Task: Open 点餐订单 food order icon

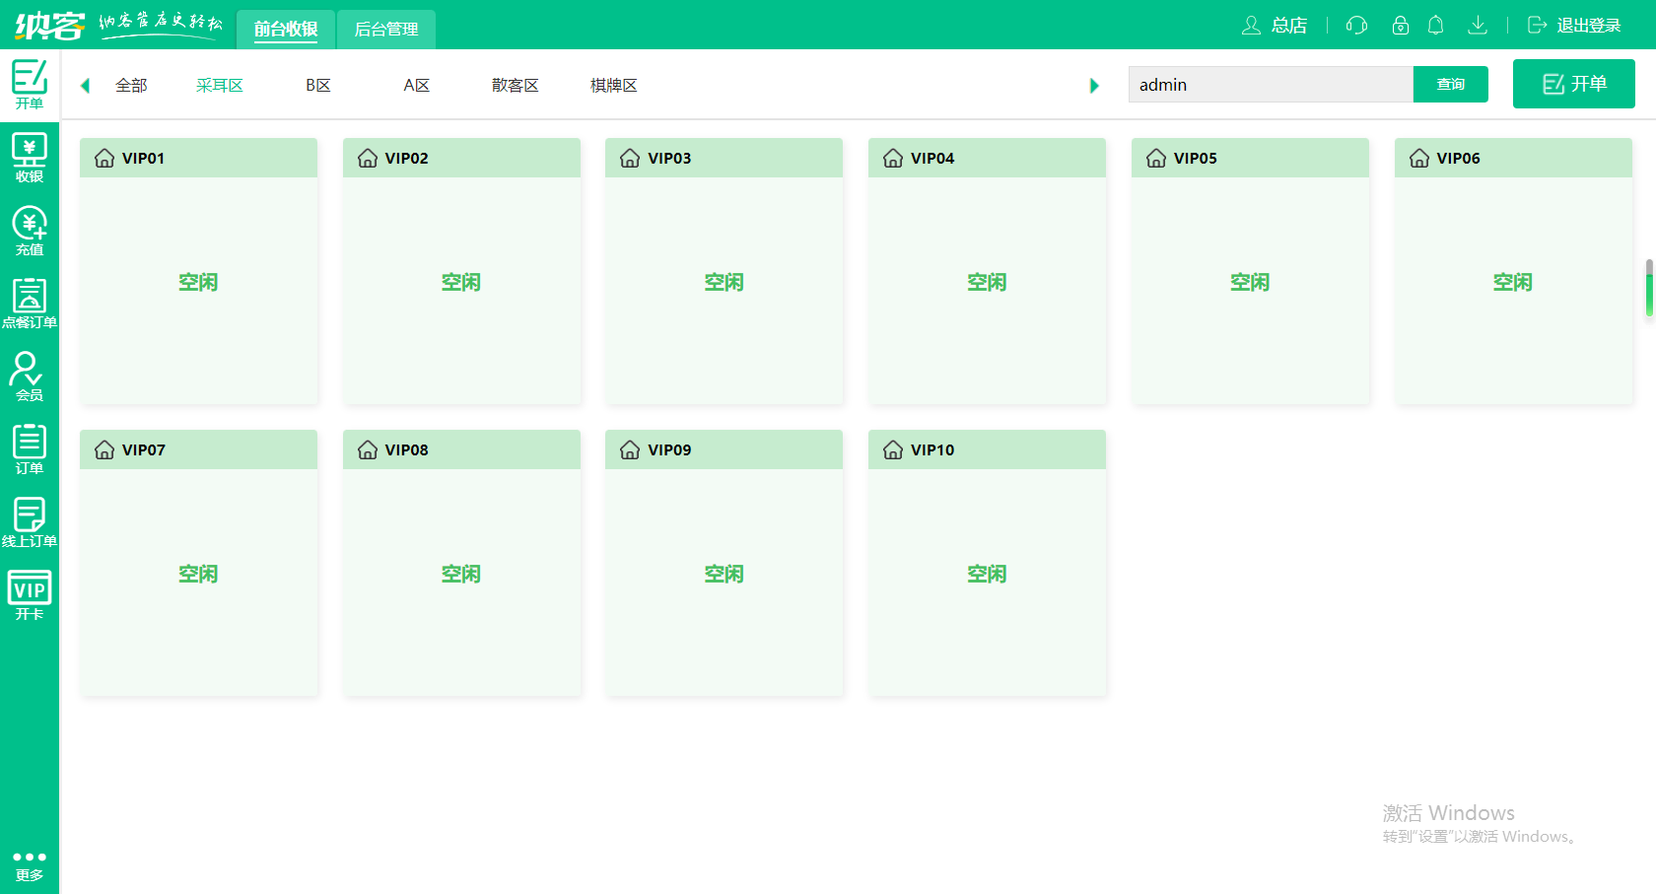Action: 30,304
